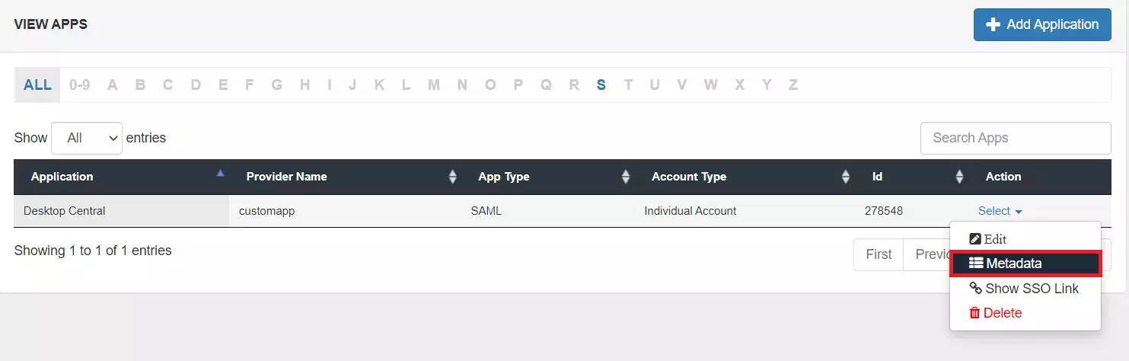The image size is (1129, 361).
Task: Filter apps by the ALL tab
Action: (37, 85)
